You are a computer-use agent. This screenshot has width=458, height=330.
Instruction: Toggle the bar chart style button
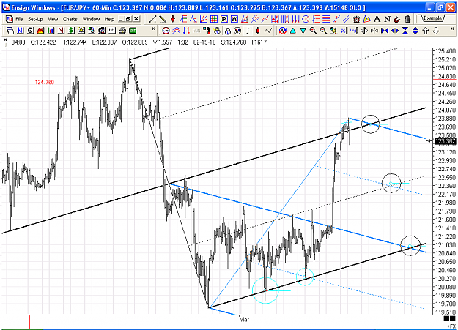pyautogui.click(x=248, y=30)
